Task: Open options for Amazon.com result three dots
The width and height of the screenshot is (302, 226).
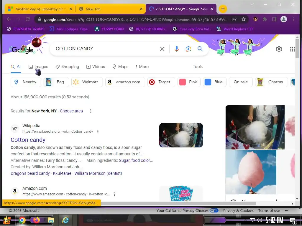Action: (115, 194)
